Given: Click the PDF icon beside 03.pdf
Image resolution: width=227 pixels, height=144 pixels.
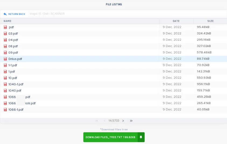Looking at the screenshot, I should pyautogui.click(x=5, y=34).
